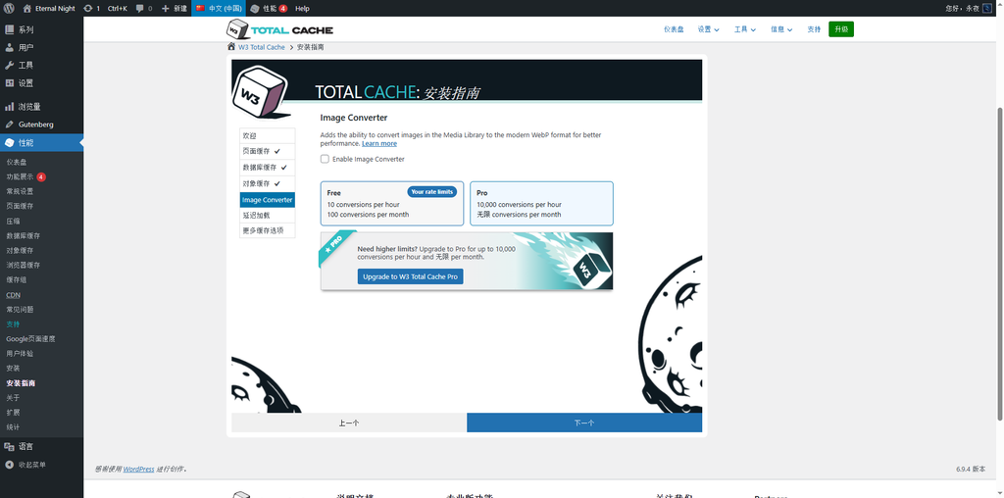Open 常规设置 in the sidebar
1004x498 pixels.
click(x=20, y=191)
